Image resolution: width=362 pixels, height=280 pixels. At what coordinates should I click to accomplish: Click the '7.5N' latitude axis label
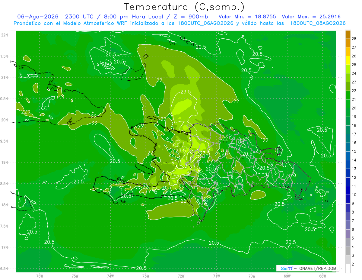5,226
